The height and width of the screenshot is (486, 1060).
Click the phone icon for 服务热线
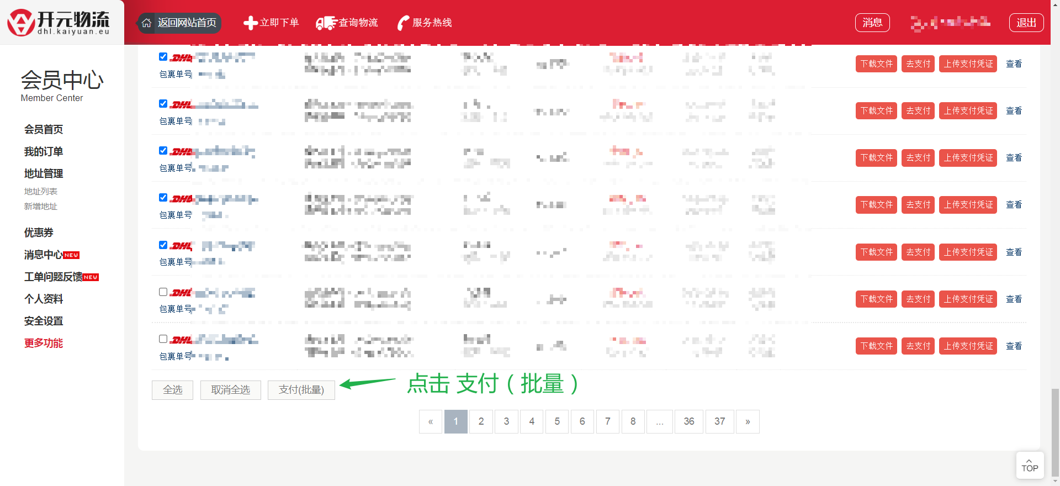pyautogui.click(x=404, y=23)
